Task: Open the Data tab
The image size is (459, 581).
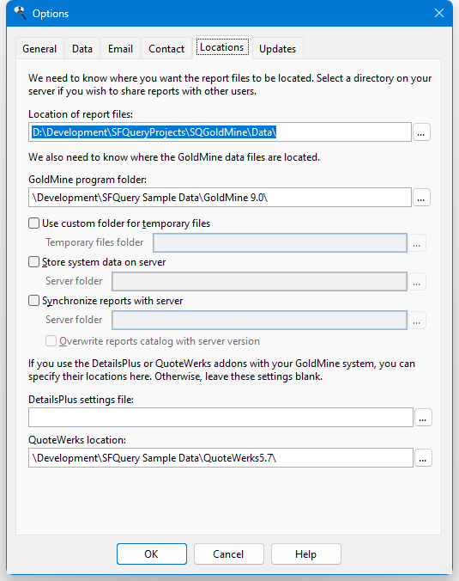Action: tap(82, 49)
